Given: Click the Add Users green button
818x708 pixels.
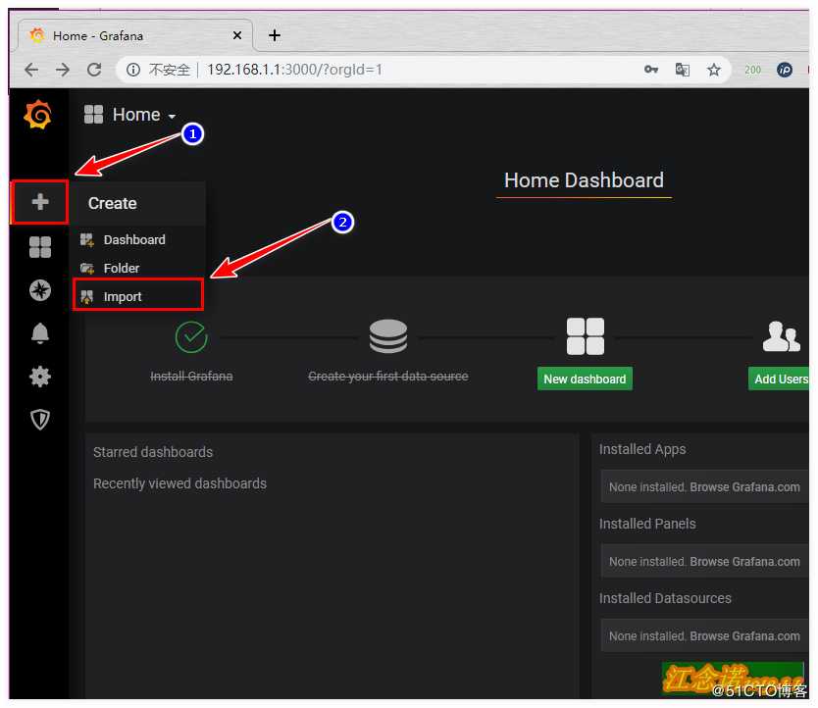Looking at the screenshot, I should tap(779, 379).
